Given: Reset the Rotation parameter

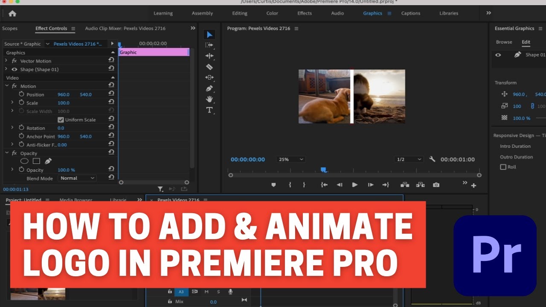Looking at the screenshot, I should point(111,127).
